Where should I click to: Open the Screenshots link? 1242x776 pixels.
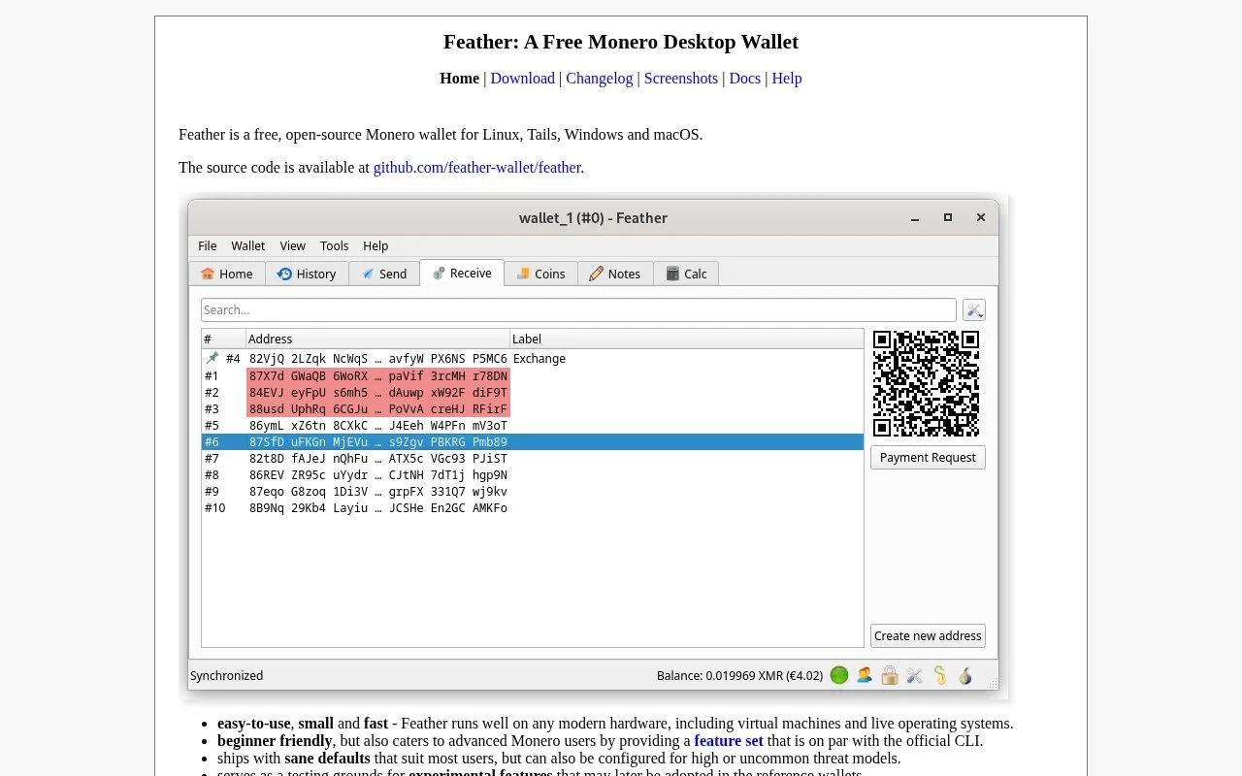pos(681,79)
